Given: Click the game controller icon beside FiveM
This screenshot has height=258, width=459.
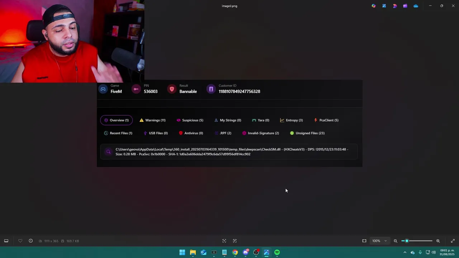Looking at the screenshot, I should pyautogui.click(x=103, y=89).
